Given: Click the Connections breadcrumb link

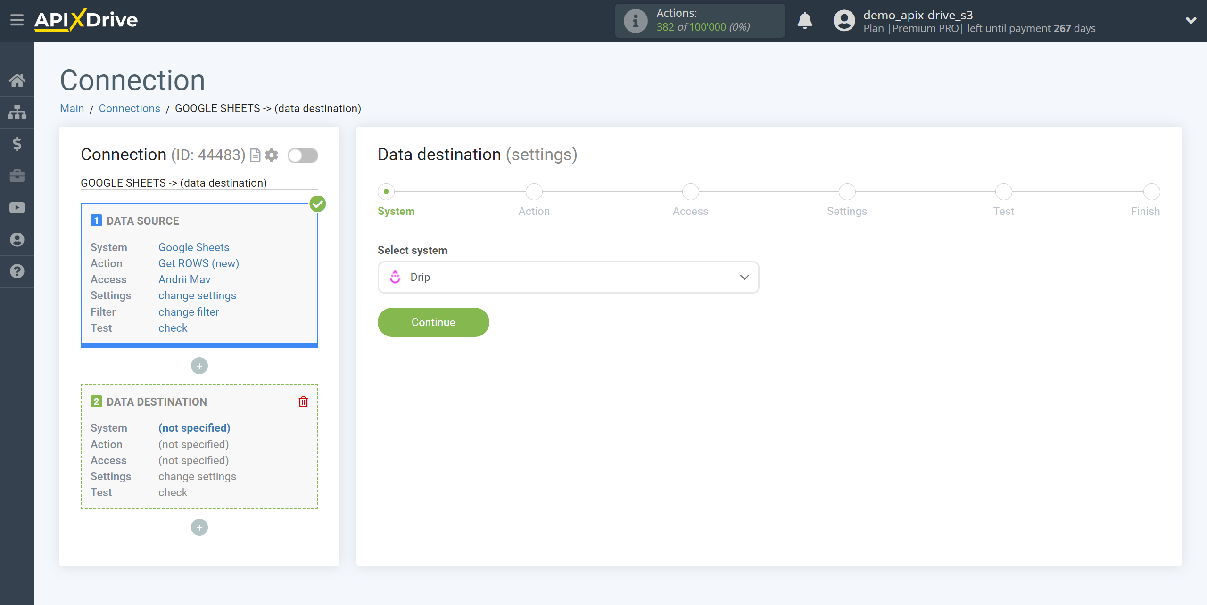Looking at the screenshot, I should coord(130,108).
